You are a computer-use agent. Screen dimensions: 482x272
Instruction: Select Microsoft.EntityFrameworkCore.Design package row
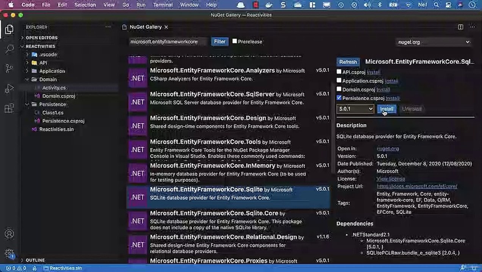tap(228, 125)
